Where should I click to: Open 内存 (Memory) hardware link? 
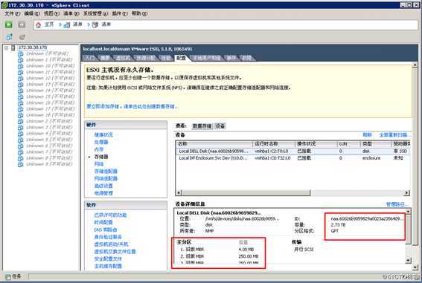coord(99,149)
